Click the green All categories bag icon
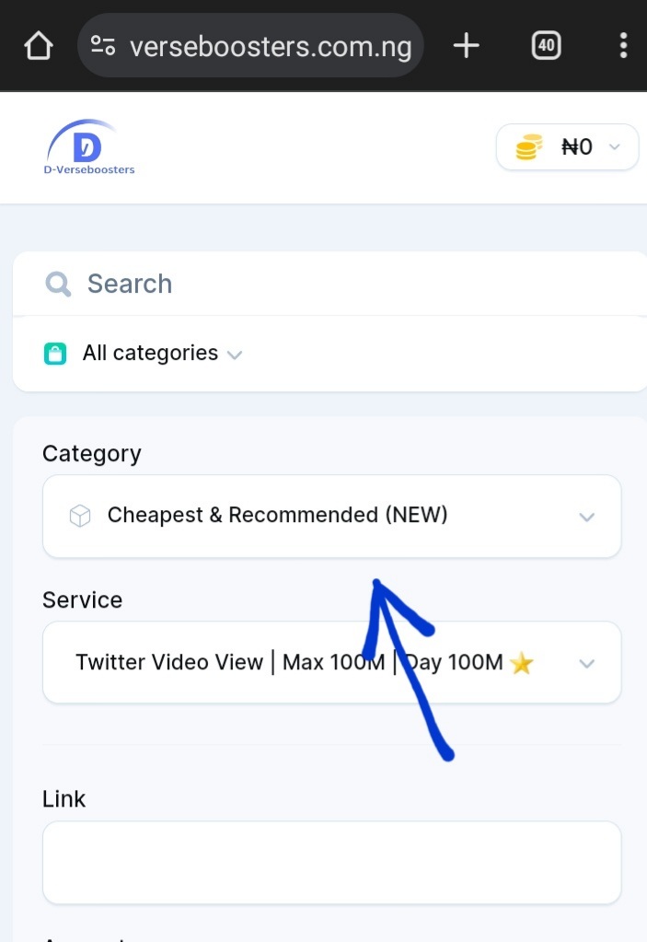The width and height of the screenshot is (647, 942). (55, 354)
